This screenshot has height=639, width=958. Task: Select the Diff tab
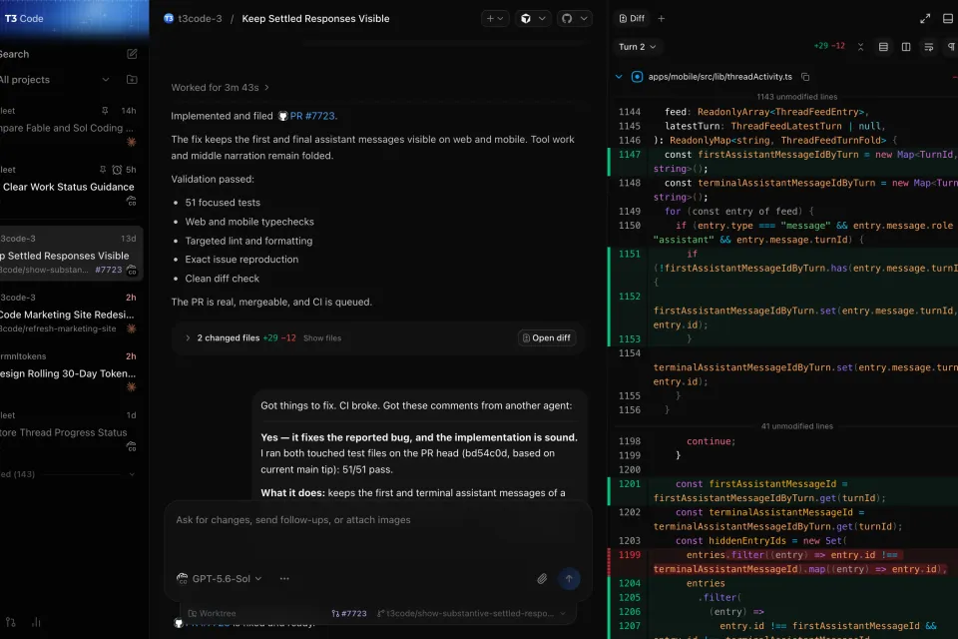[632, 18]
